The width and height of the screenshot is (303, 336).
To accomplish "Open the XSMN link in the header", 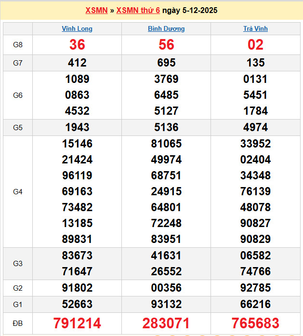I will [x=96, y=10].
